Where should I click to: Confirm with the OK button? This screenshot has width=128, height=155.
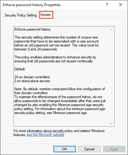(x=64, y=149)
